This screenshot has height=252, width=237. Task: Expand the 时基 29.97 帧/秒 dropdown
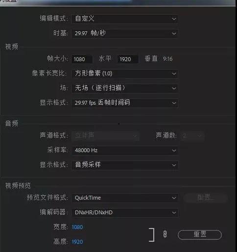point(125,33)
